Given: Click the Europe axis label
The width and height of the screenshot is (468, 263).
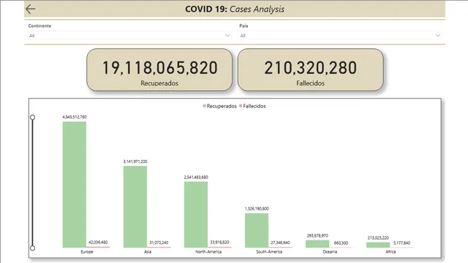Looking at the screenshot, I should tap(87, 251).
